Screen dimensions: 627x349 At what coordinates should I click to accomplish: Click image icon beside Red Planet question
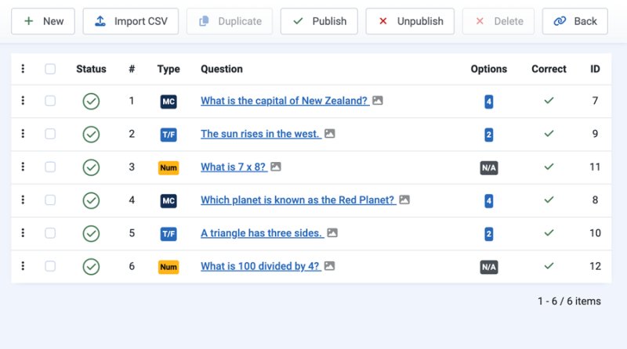[404, 200]
